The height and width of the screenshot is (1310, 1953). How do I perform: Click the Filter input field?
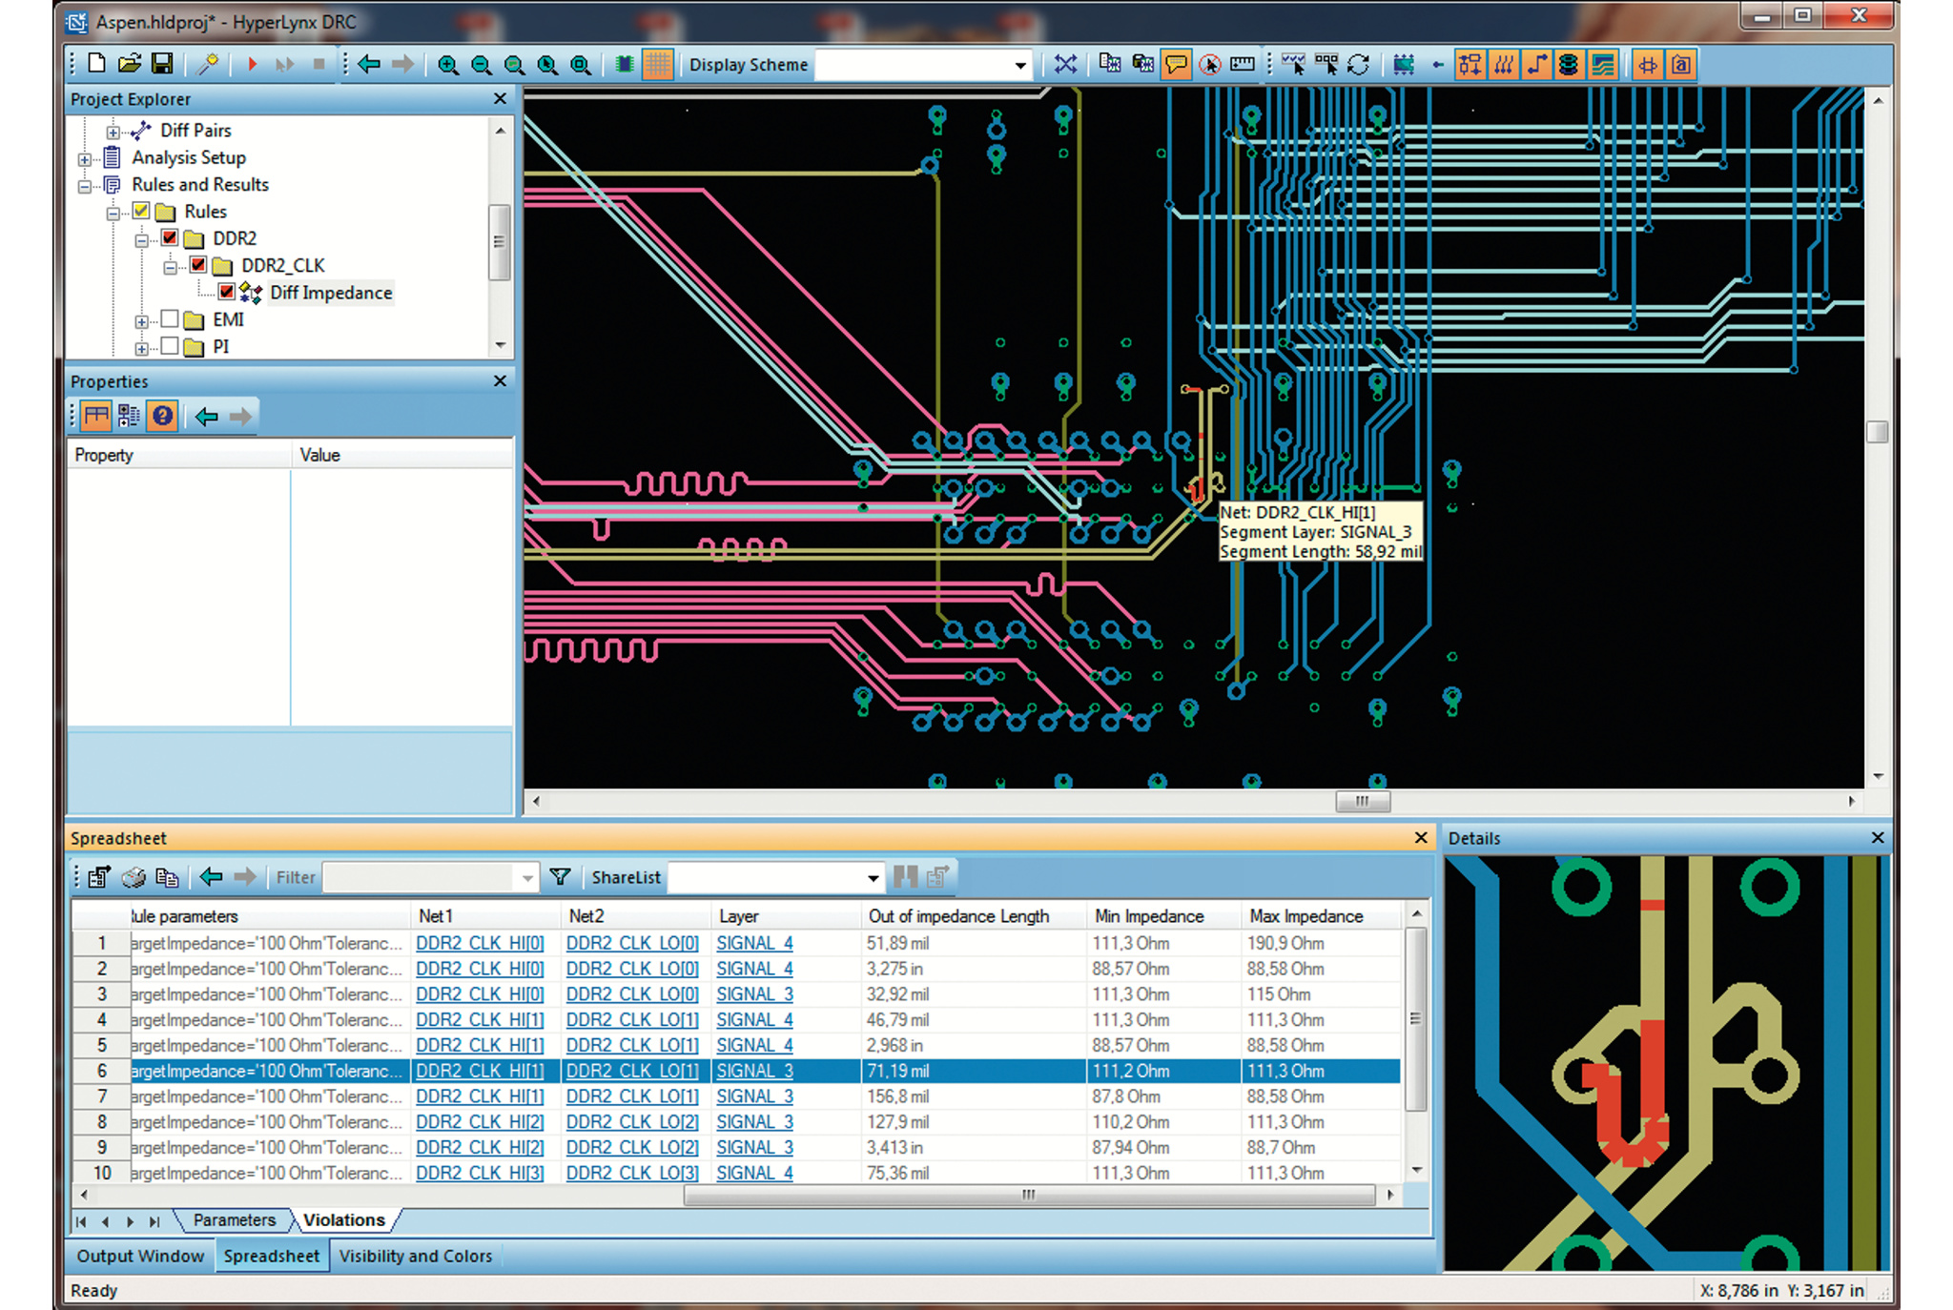pyautogui.click(x=420, y=877)
